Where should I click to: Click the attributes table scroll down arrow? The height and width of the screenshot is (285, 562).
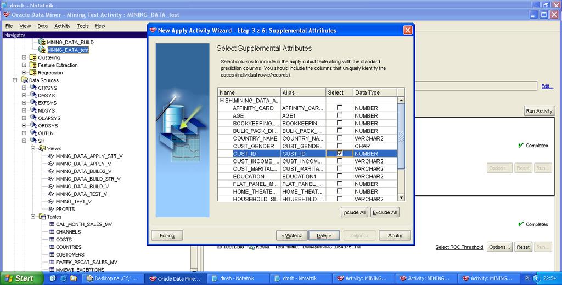pos(401,197)
